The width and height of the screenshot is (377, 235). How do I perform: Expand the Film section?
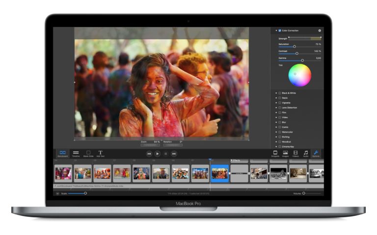point(276,113)
